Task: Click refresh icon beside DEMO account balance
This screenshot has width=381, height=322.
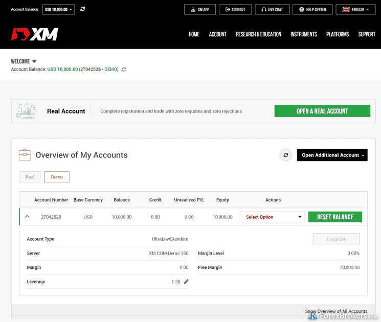Action: (x=124, y=70)
